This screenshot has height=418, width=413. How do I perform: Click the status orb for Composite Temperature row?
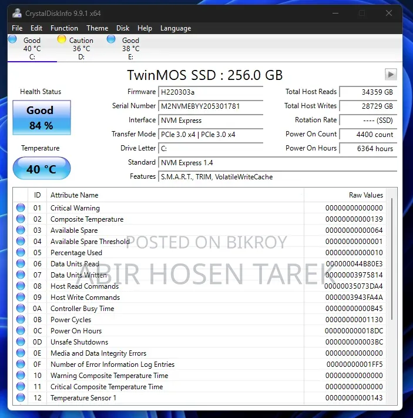[21, 219]
